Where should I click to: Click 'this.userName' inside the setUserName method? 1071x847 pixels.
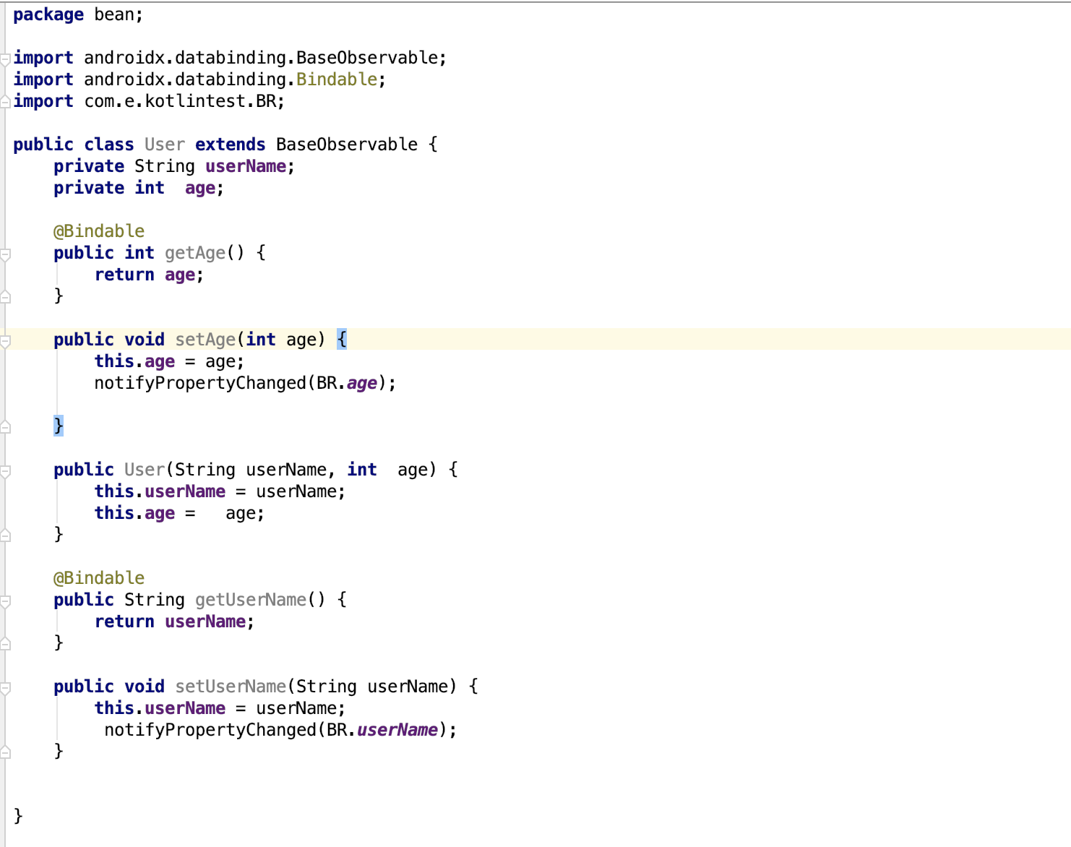tap(160, 708)
